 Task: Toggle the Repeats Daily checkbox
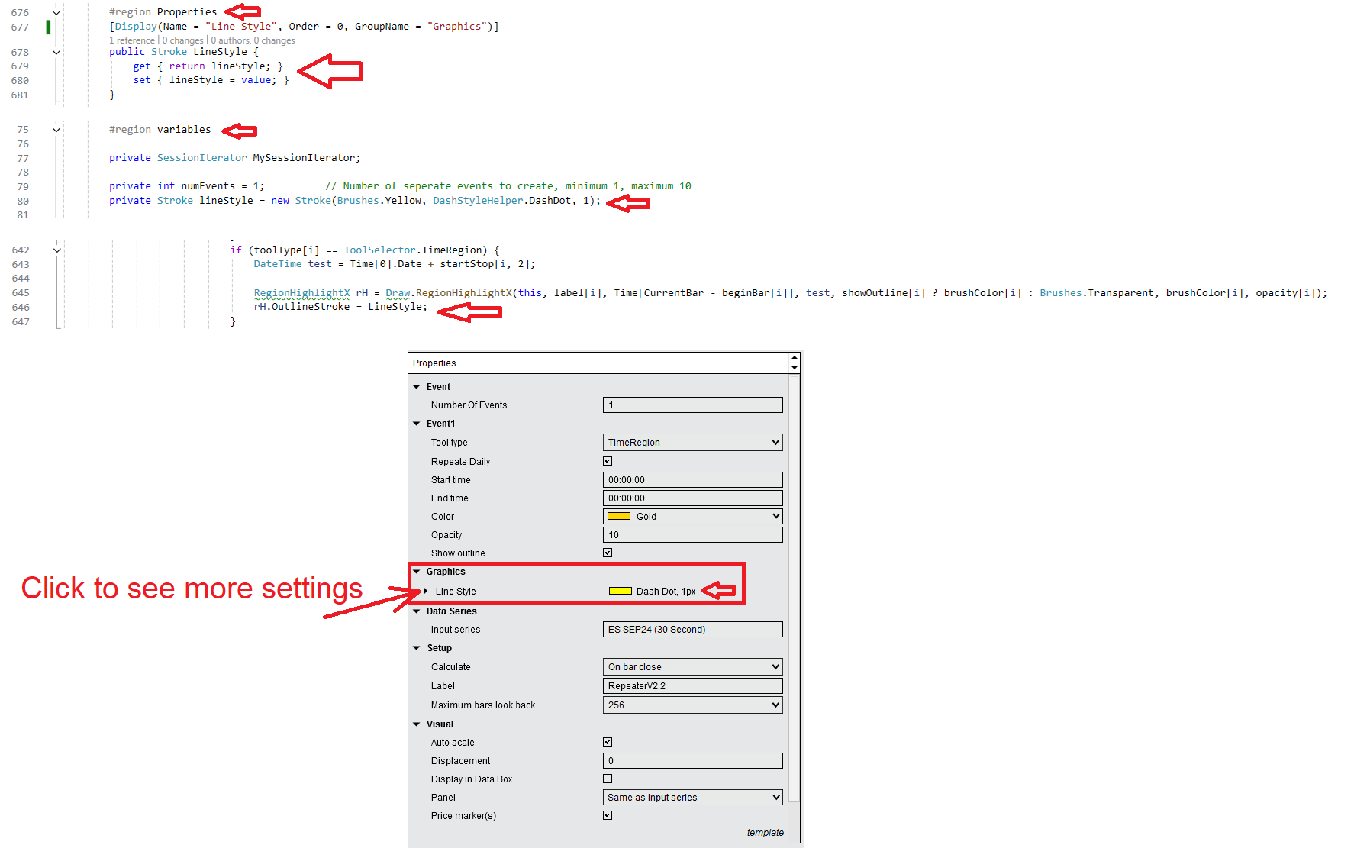(x=608, y=461)
